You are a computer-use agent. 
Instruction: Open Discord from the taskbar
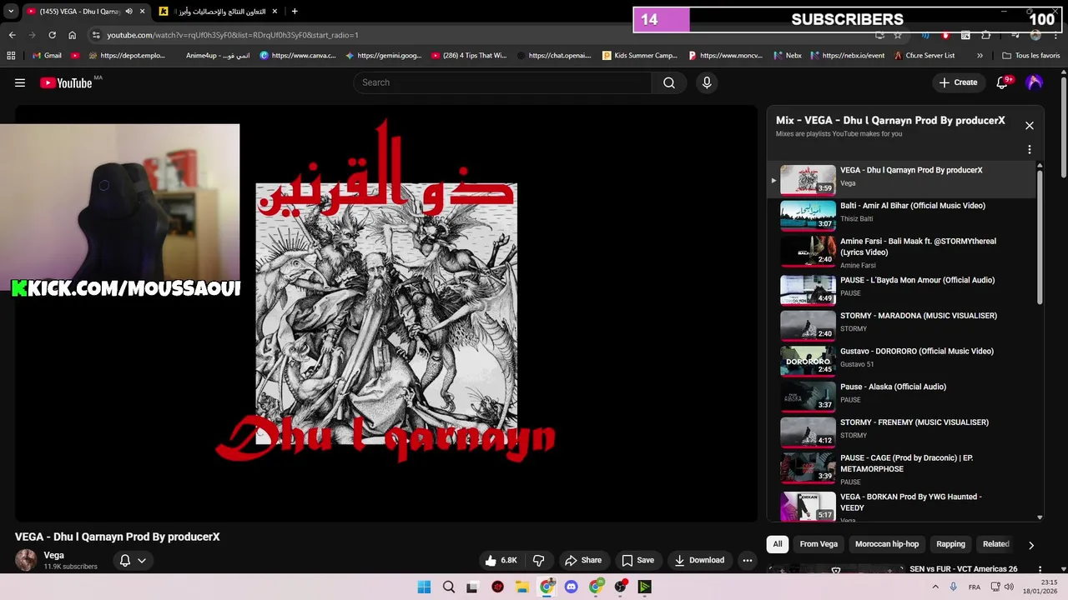tap(572, 587)
